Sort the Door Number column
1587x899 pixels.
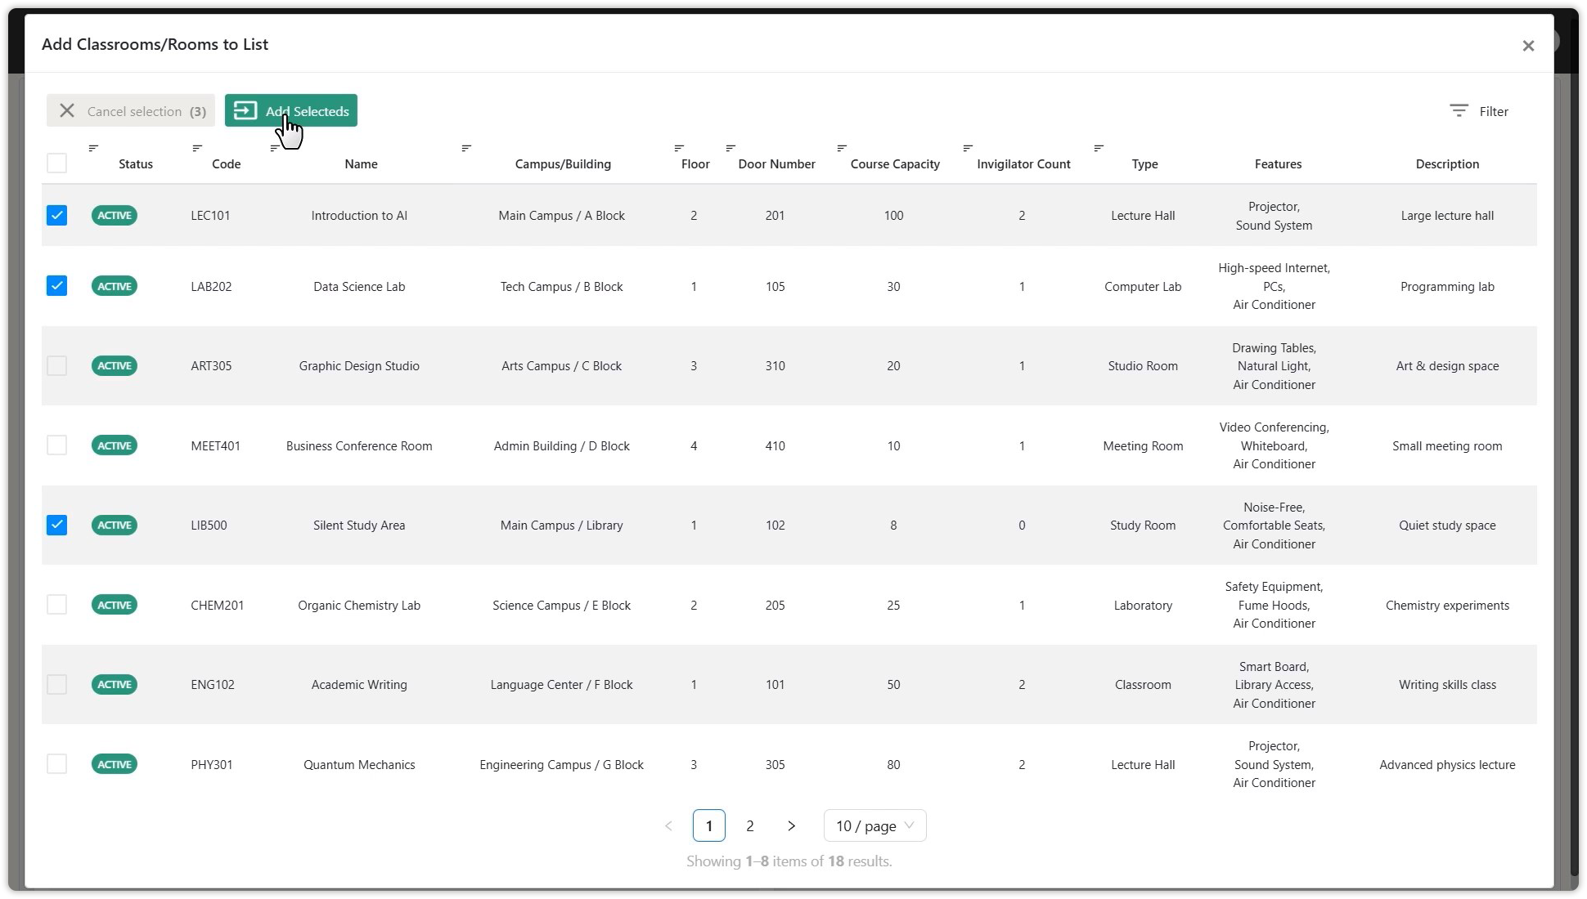[x=731, y=148]
